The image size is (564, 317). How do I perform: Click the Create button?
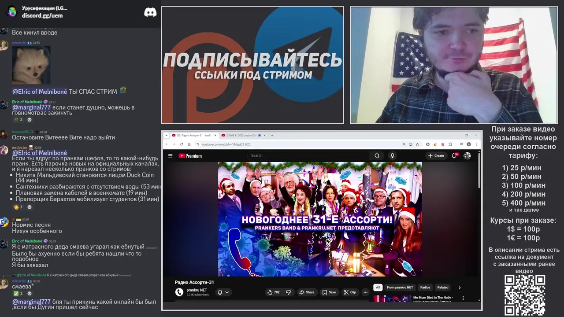click(436, 155)
